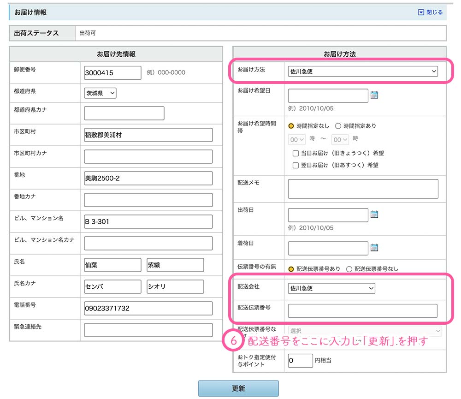
Task: Open 都道府県 dropdown showing 茨城県
Action: 100,93
